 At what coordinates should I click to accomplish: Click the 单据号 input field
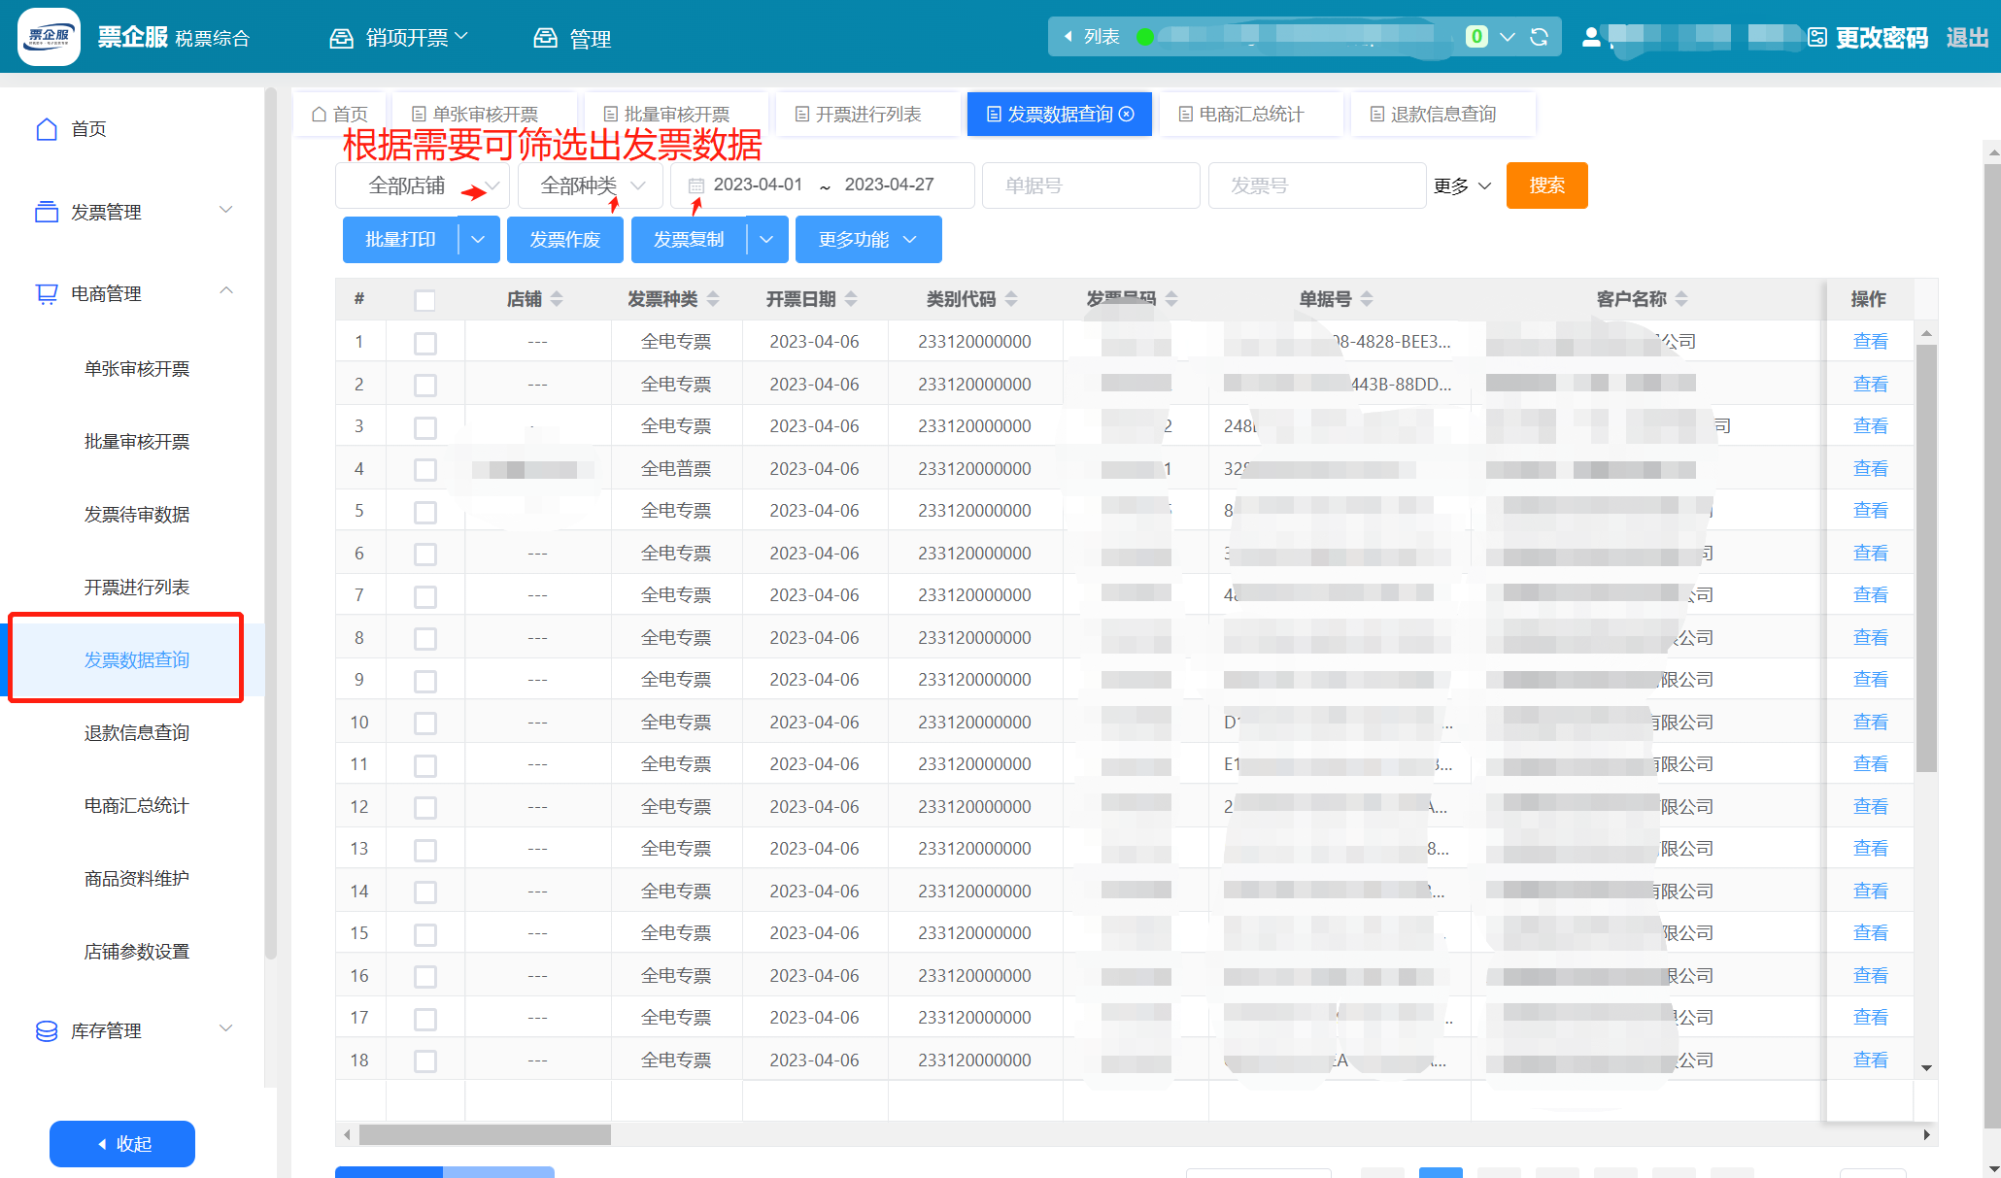pyautogui.click(x=1091, y=185)
